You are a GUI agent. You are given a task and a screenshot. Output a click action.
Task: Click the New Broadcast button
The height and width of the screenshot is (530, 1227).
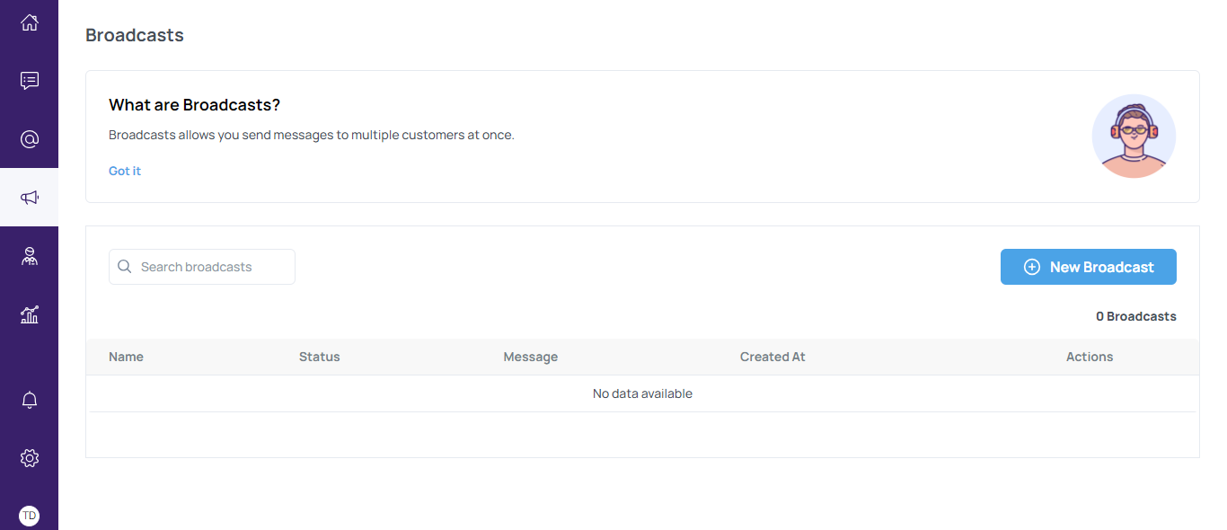(1088, 267)
